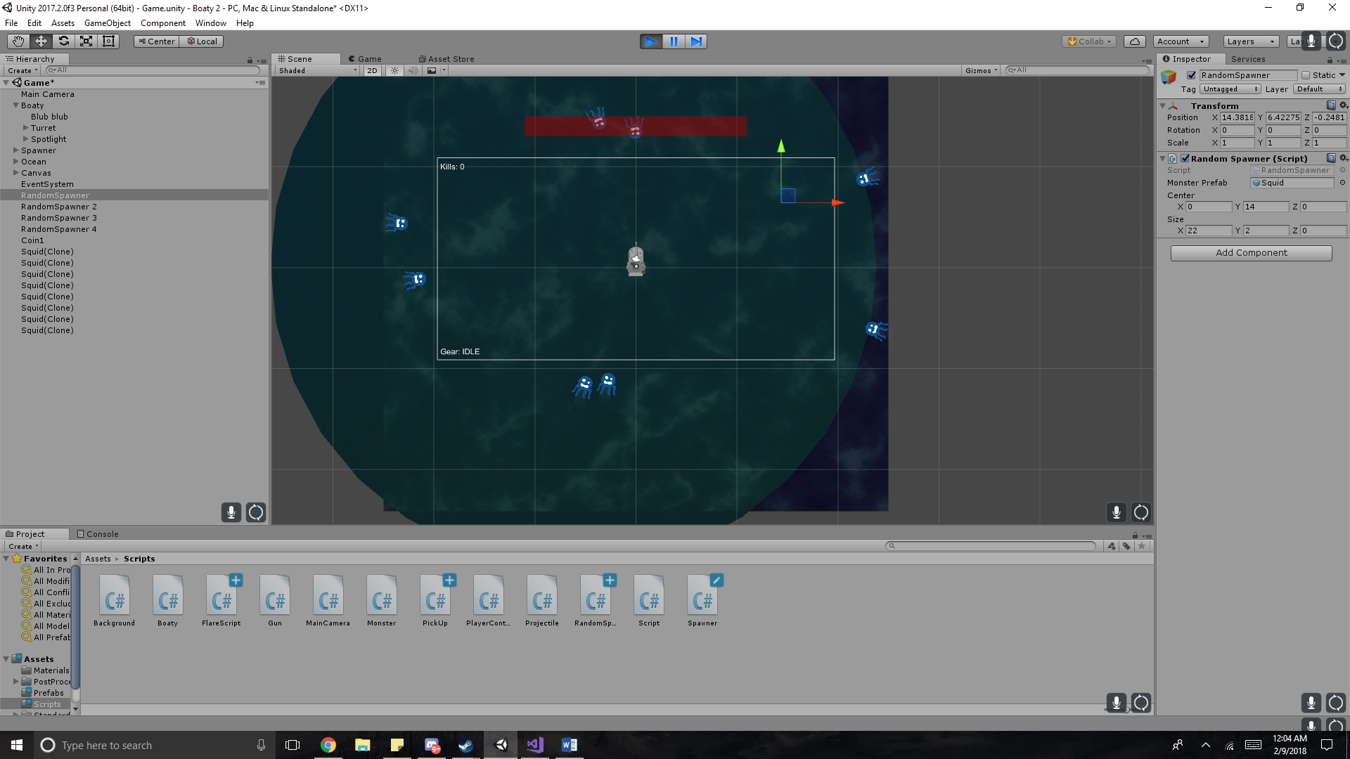
Task: Open the GameObject menu
Action: [x=107, y=23]
